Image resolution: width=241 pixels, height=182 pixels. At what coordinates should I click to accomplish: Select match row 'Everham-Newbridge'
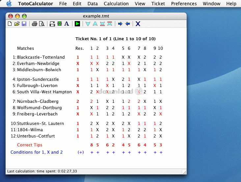point(38,63)
